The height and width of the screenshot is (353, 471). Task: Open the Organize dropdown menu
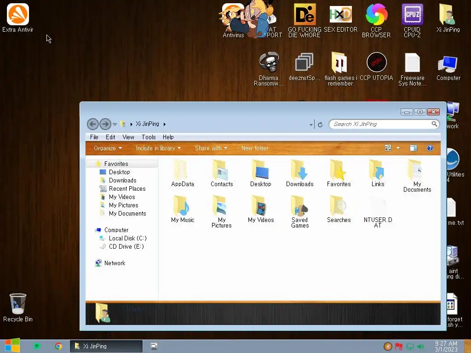pos(108,148)
